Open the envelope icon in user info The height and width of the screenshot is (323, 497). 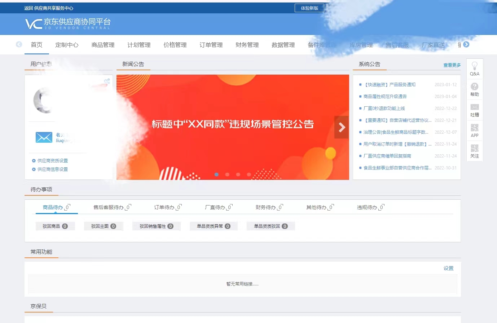(x=43, y=137)
